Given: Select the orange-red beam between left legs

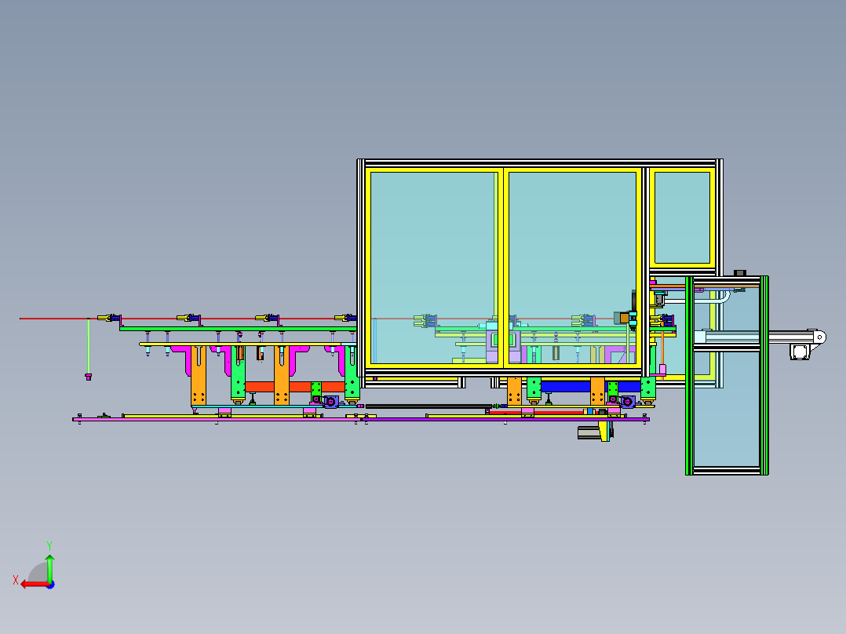Looking at the screenshot, I should tap(294, 387).
